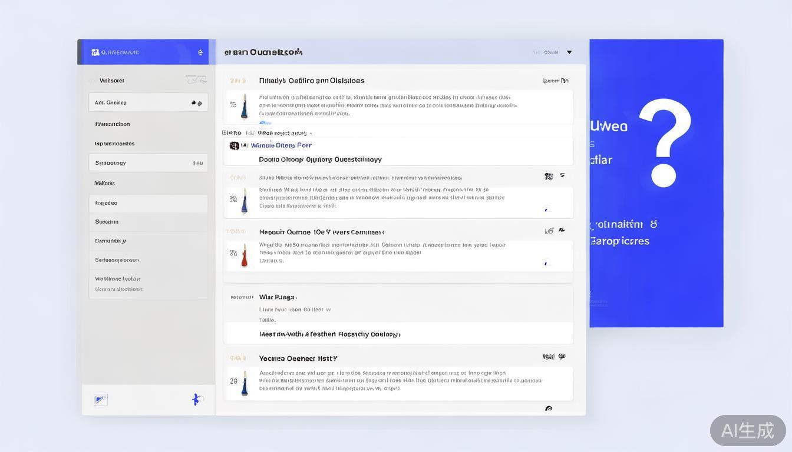Click the blue figure icon at the sidebar bottom-right
The height and width of the screenshot is (452, 792).
197,400
